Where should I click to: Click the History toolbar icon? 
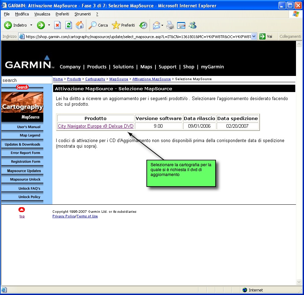point(143,25)
